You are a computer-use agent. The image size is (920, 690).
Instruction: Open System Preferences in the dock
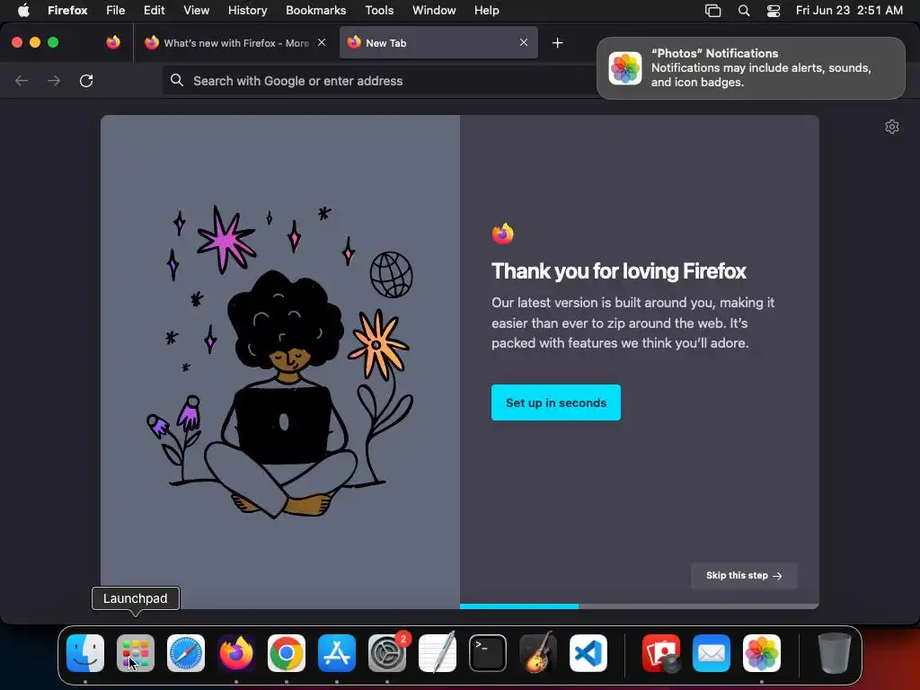coord(387,653)
